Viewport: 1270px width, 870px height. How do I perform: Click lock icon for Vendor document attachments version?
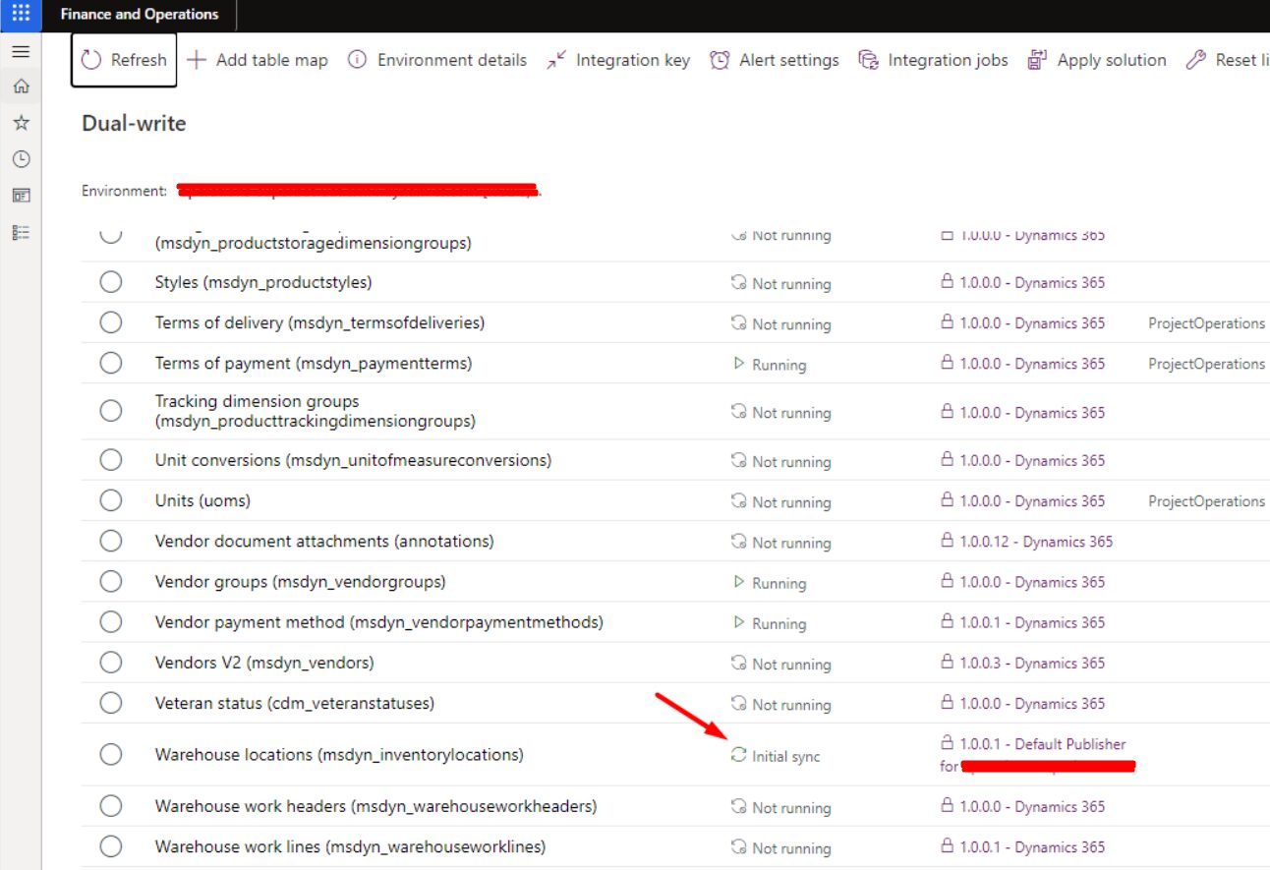(948, 541)
